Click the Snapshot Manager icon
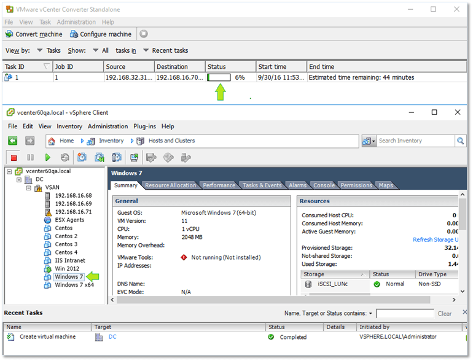 pos(117,157)
